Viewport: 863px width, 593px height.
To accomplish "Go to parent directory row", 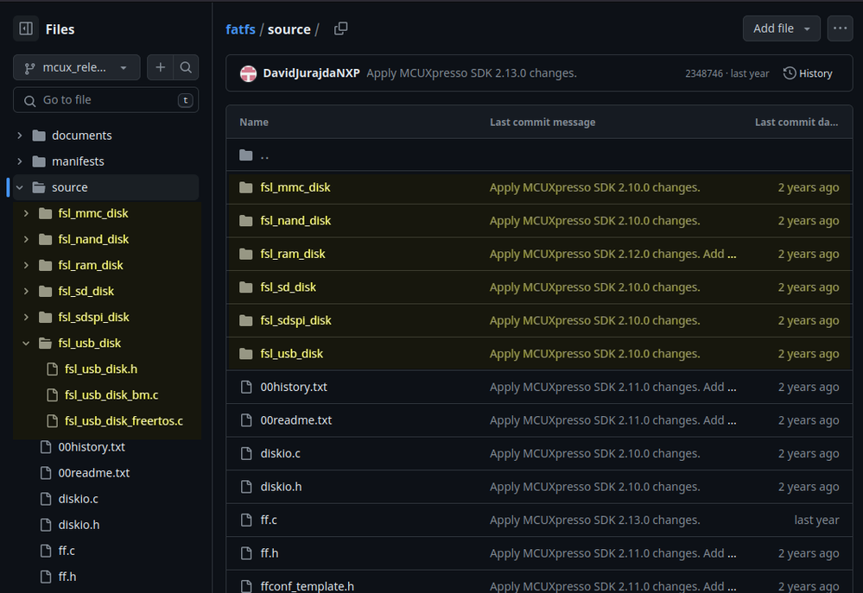I will (264, 155).
